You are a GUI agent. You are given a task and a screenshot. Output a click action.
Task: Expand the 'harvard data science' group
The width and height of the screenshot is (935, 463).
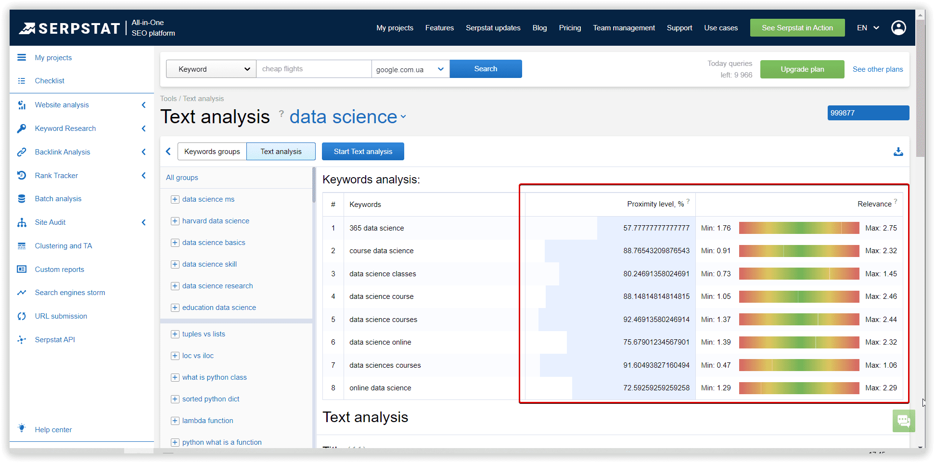click(x=175, y=221)
